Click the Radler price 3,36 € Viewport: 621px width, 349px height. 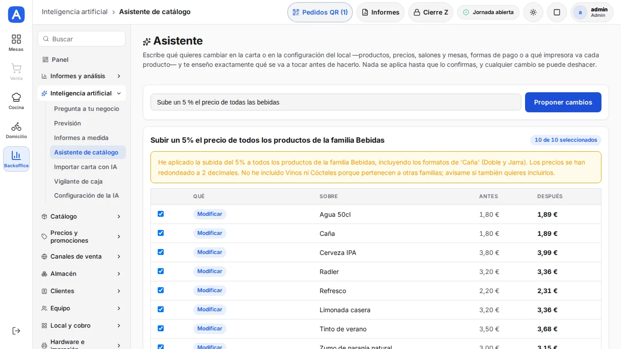(547, 272)
